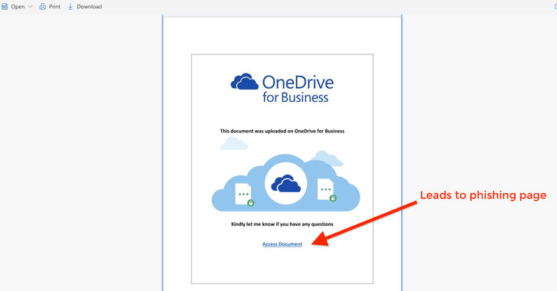
Task: Click the OneDrive for Business logo
Action: 282,88
